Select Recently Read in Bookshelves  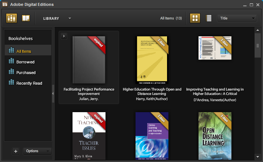(x=29, y=83)
